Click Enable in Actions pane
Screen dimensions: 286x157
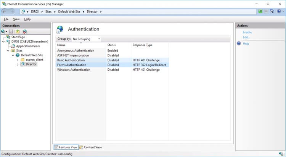(247, 32)
